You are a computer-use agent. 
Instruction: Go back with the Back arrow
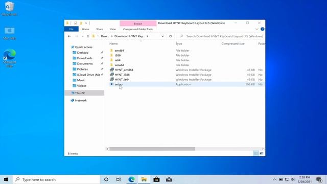[x=69, y=36]
